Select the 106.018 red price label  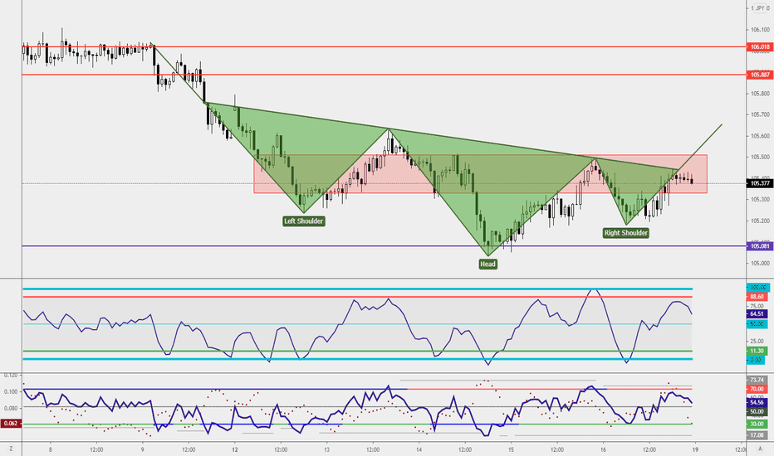[760, 47]
